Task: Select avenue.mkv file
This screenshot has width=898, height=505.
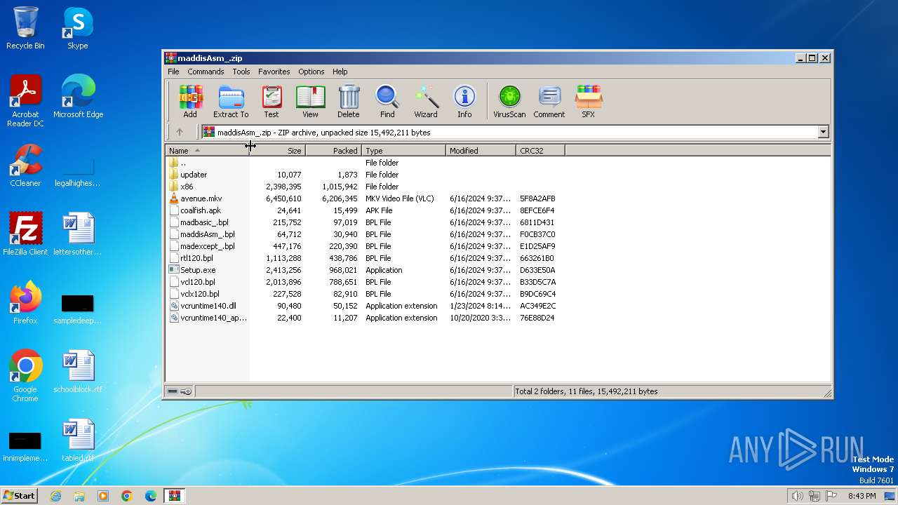Action: point(365,198)
